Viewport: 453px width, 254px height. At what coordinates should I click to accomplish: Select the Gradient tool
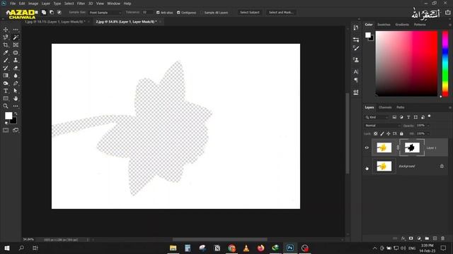[6, 75]
